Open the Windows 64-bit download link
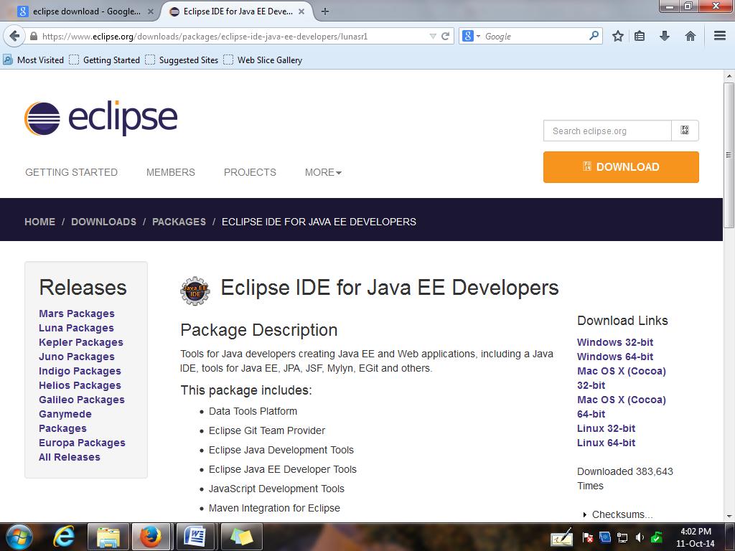 [x=615, y=357]
